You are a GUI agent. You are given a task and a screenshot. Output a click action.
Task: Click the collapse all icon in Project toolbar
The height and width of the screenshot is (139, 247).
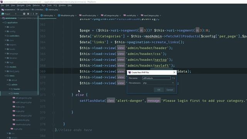click(28, 14)
